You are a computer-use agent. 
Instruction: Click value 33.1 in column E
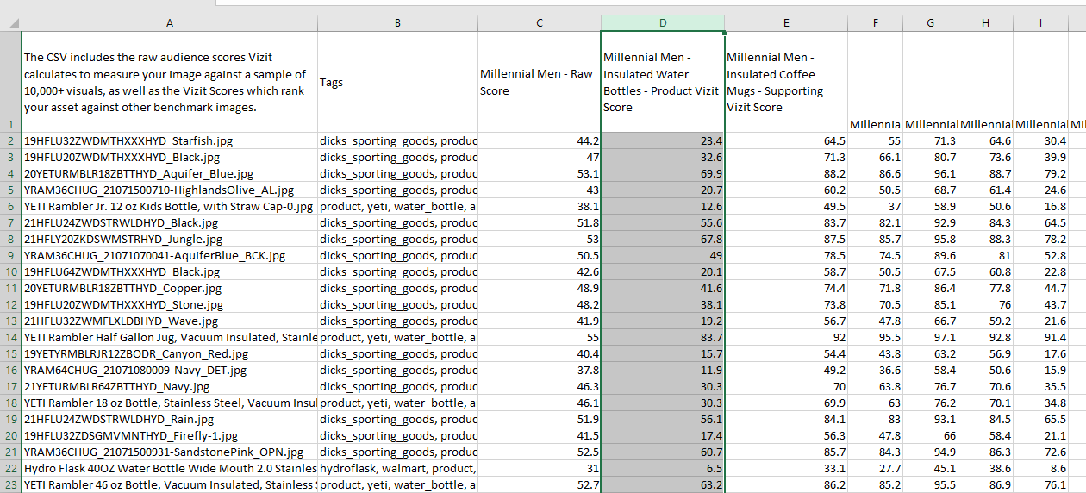click(x=786, y=468)
